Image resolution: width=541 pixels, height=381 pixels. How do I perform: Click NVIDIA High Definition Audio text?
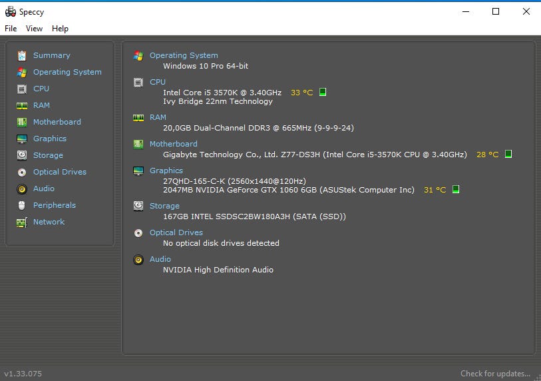click(x=218, y=270)
